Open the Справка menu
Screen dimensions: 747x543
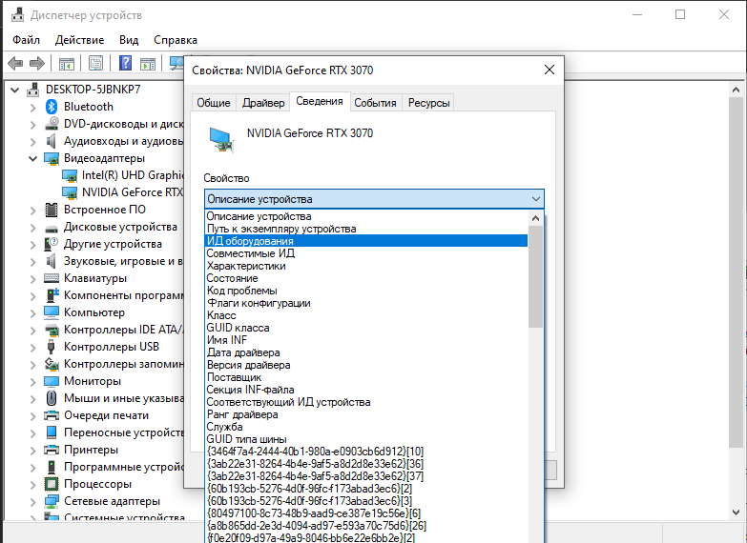(x=175, y=40)
